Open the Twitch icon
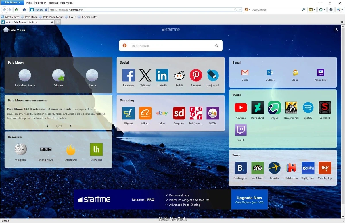 click(241, 130)
